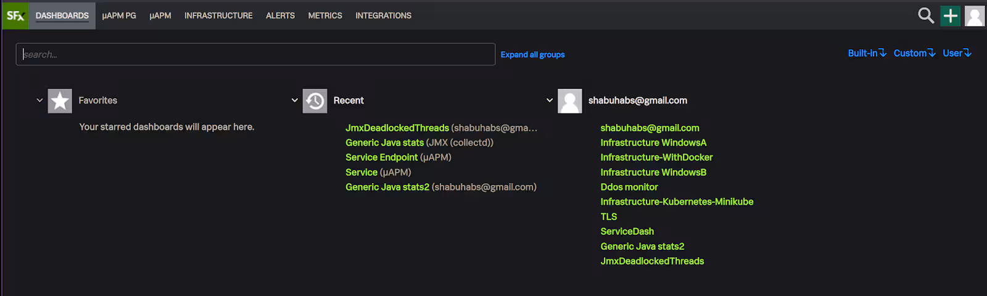Screen dimensions: 987x296
Task: Go to the Metrics tab
Action: (x=325, y=15)
